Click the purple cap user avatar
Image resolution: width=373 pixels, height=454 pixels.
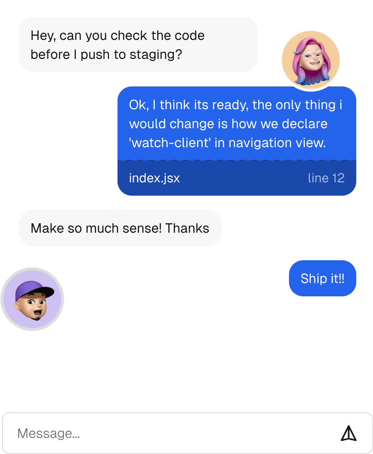pyautogui.click(x=33, y=299)
